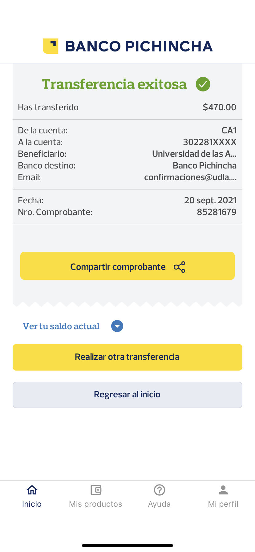Open the Mi perfil tab label
Viewport: 255px width, 552px height.
pos(223,504)
